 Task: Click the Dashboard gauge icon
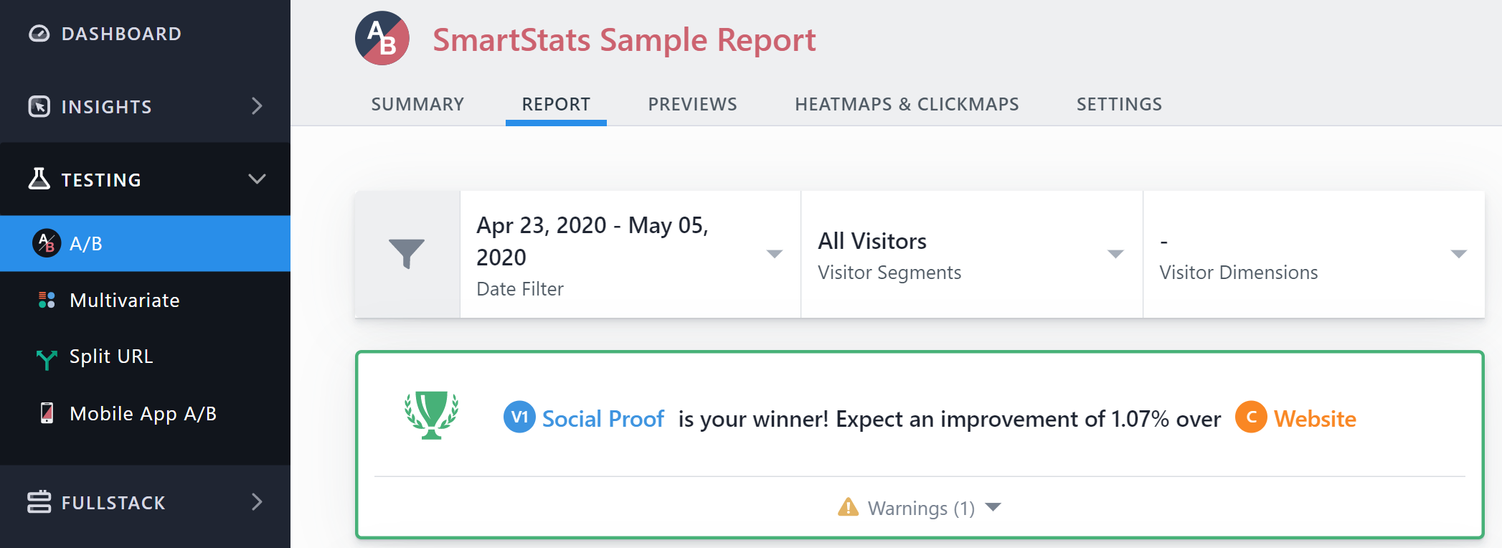point(39,34)
